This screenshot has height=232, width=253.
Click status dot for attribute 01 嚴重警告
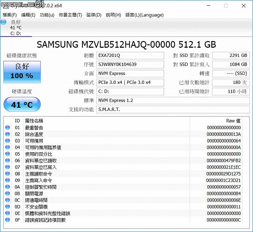(x=7, y=128)
